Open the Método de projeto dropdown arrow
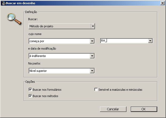The height and width of the screenshot is (118, 166). 93,26
